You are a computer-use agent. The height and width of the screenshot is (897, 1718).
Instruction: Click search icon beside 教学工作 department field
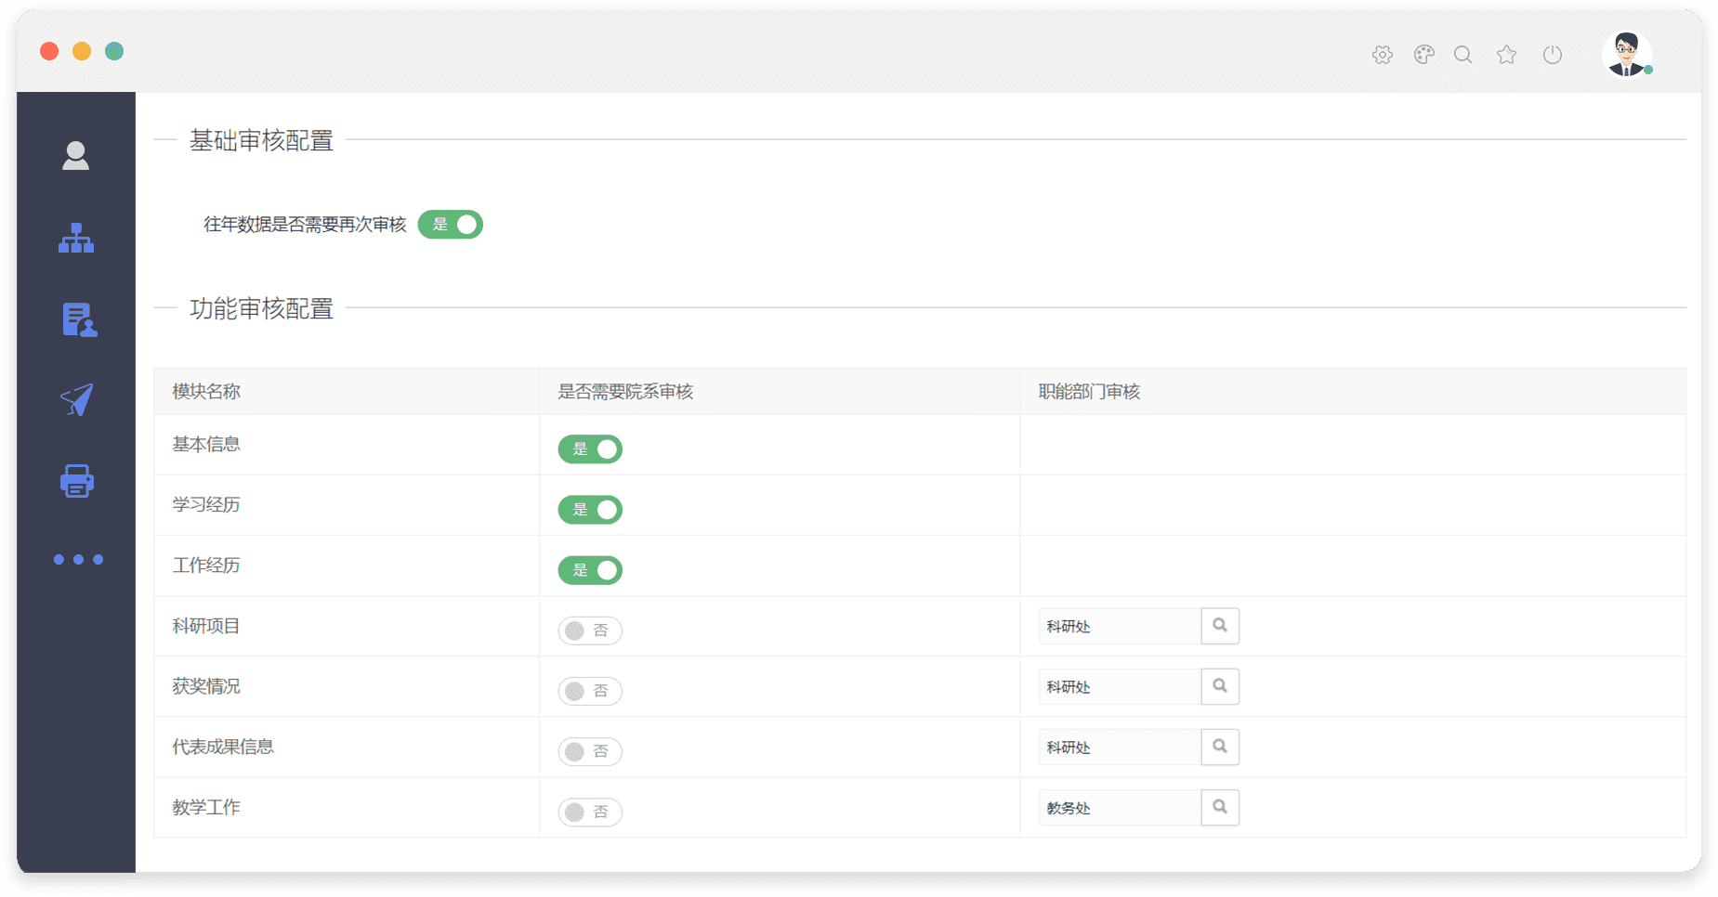(1220, 807)
